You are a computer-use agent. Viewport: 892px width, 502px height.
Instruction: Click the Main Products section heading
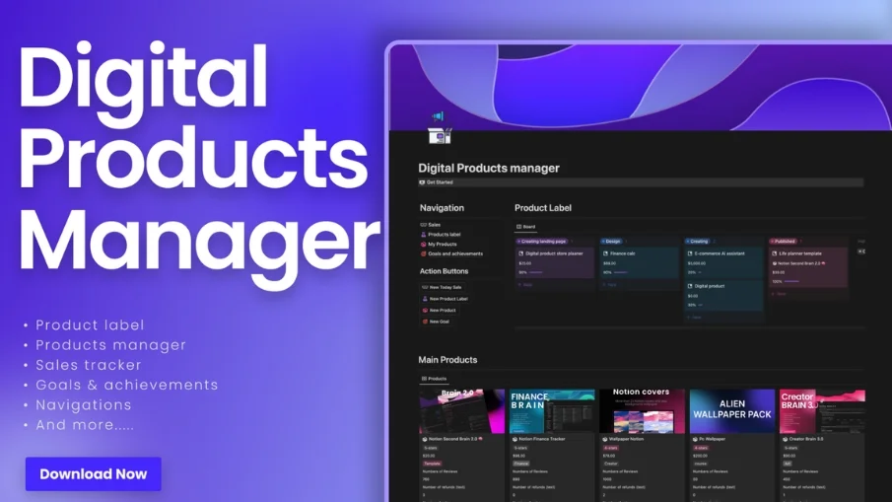pos(447,360)
